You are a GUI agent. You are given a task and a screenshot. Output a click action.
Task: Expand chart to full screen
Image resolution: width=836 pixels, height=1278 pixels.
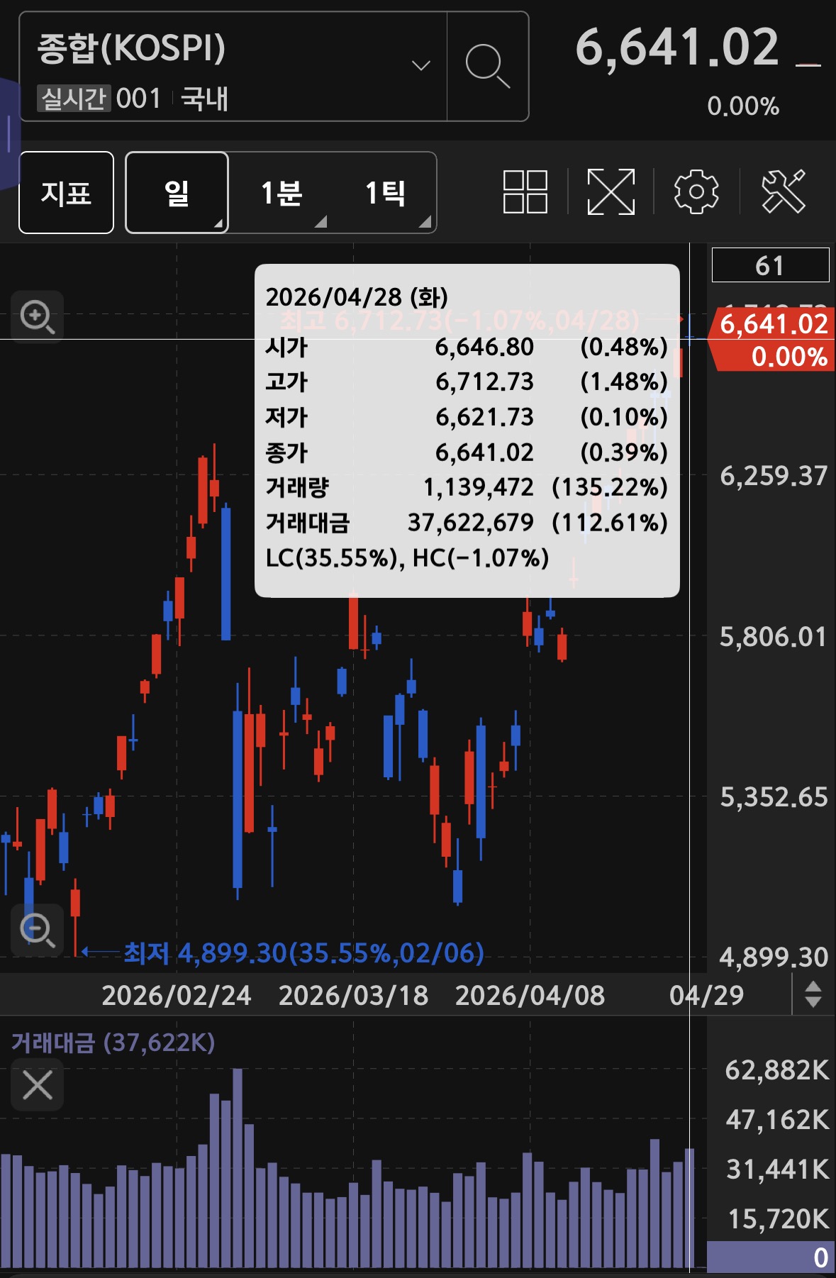pyautogui.click(x=611, y=191)
